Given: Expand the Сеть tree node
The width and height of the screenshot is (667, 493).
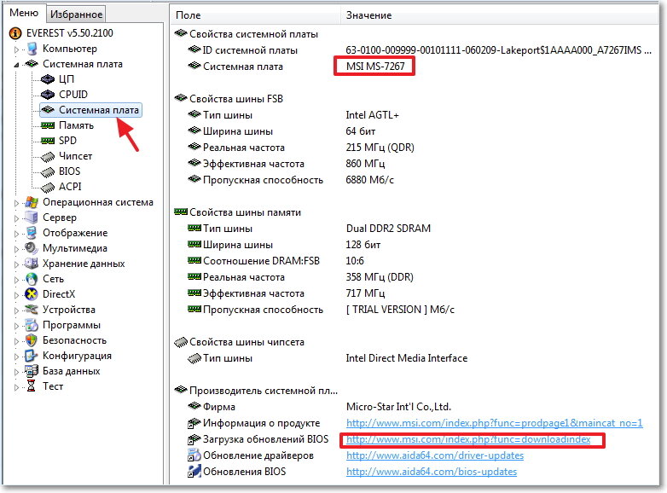Looking at the screenshot, I should click(x=16, y=280).
